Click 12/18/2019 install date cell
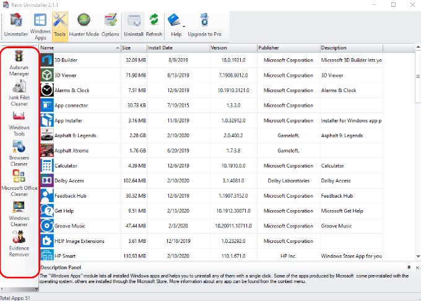This screenshot has height=301, width=421. click(x=178, y=241)
